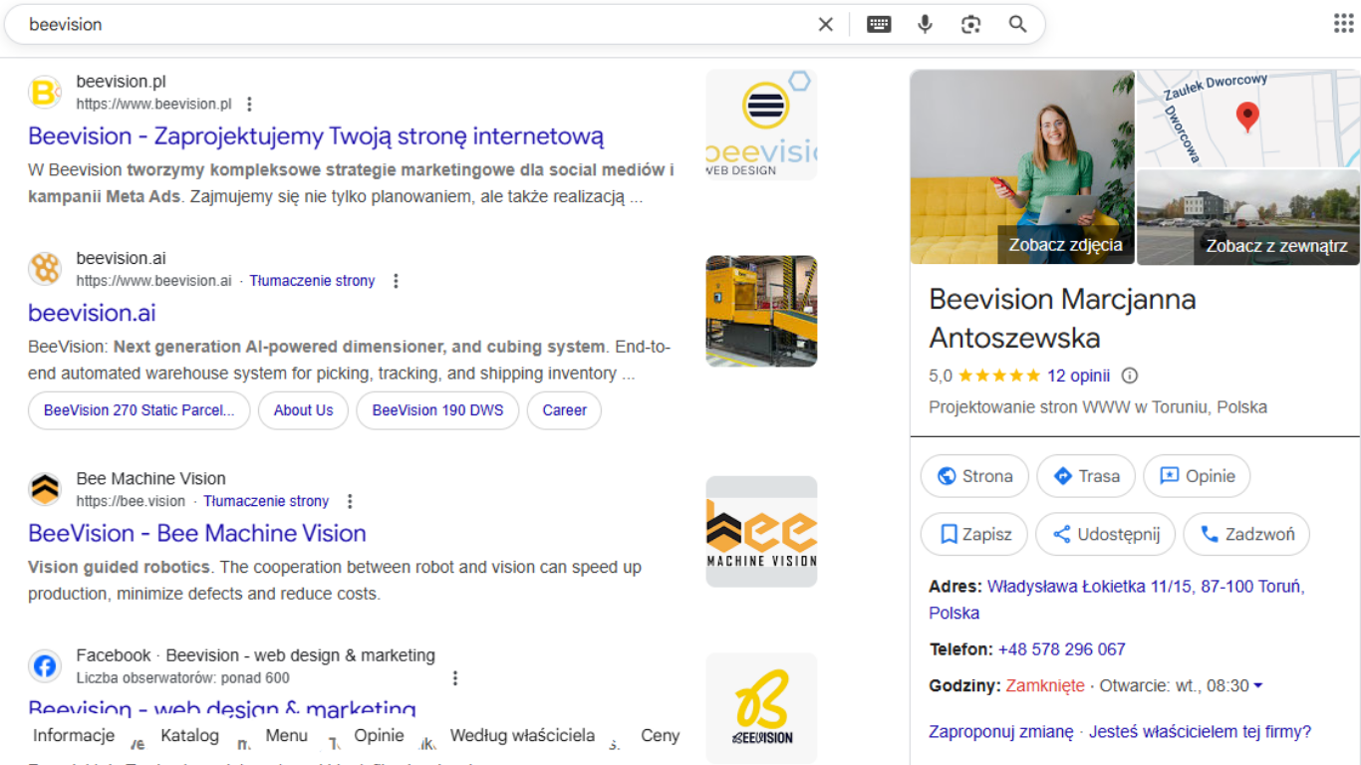Click the 'https://bee.vision' URL text
The height and width of the screenshot is (765, 1361).
tap(131, 501)
